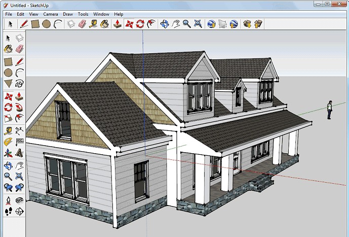This screenshot has width=349, height=237.
Task: Select the Pan hand in the left toolbar
Action: [19, 166]
